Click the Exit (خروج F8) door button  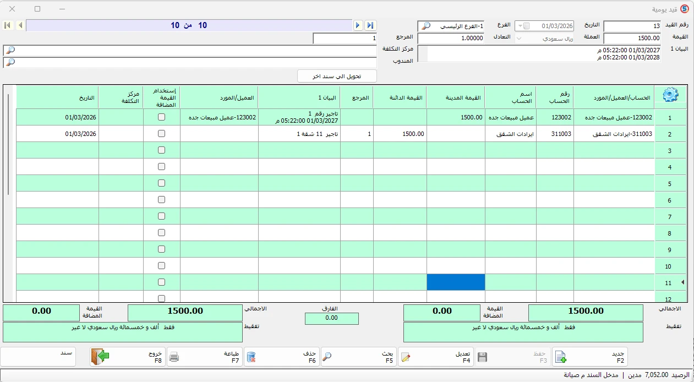pyautogui.click(x=128, y=357)
